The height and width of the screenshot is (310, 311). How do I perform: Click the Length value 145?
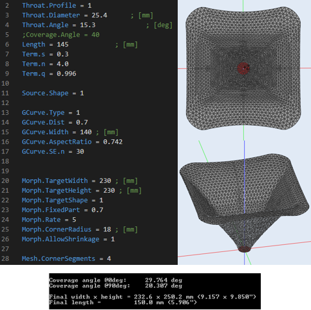tap(62, 44)
